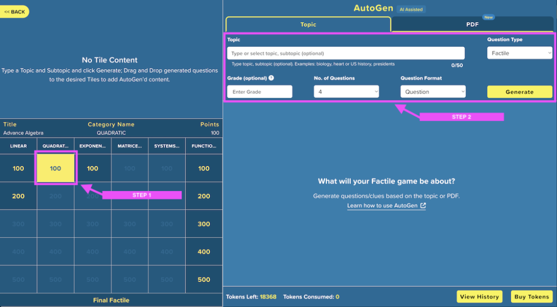Click the Generate button
The width and height of the screenshot is (557, 307).
[519, 92]
